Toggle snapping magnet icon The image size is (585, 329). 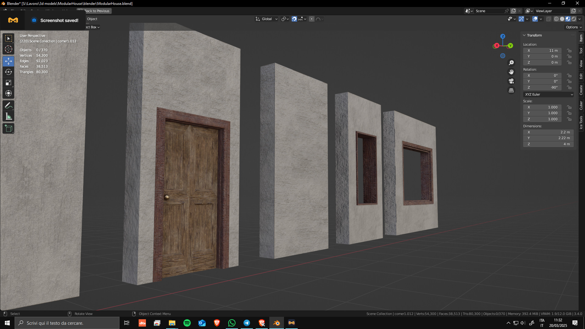294,19
